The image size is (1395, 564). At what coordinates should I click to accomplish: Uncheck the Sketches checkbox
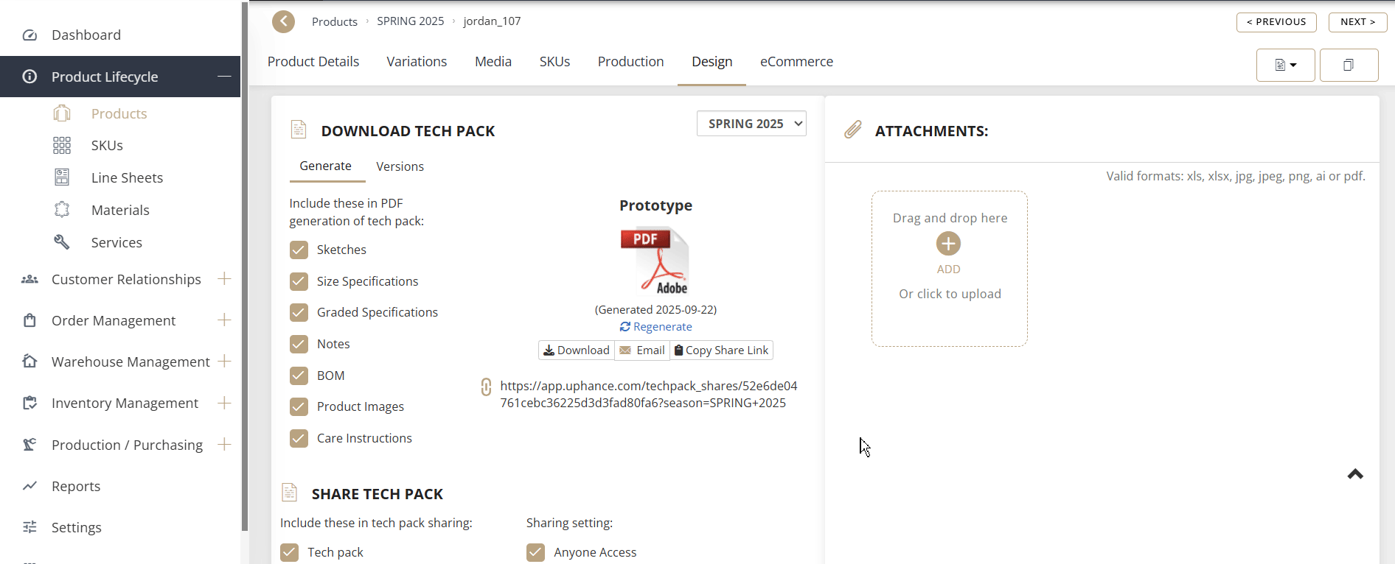(299, 250)
